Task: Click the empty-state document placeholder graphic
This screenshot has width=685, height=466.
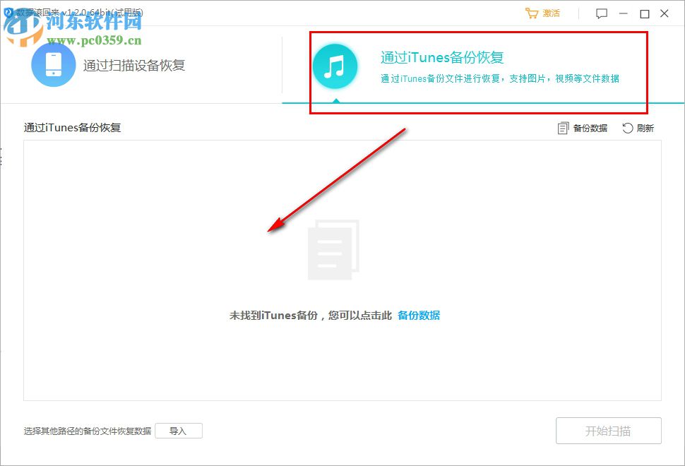Action: pos(333,251)
